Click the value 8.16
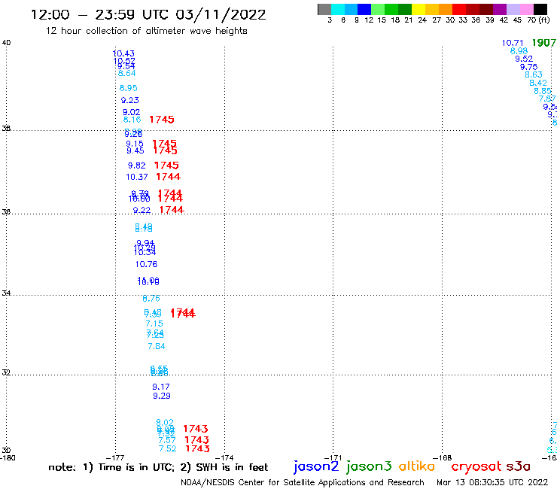The width and height of the screenshot is (557, 489). click(x=132, y=120)
